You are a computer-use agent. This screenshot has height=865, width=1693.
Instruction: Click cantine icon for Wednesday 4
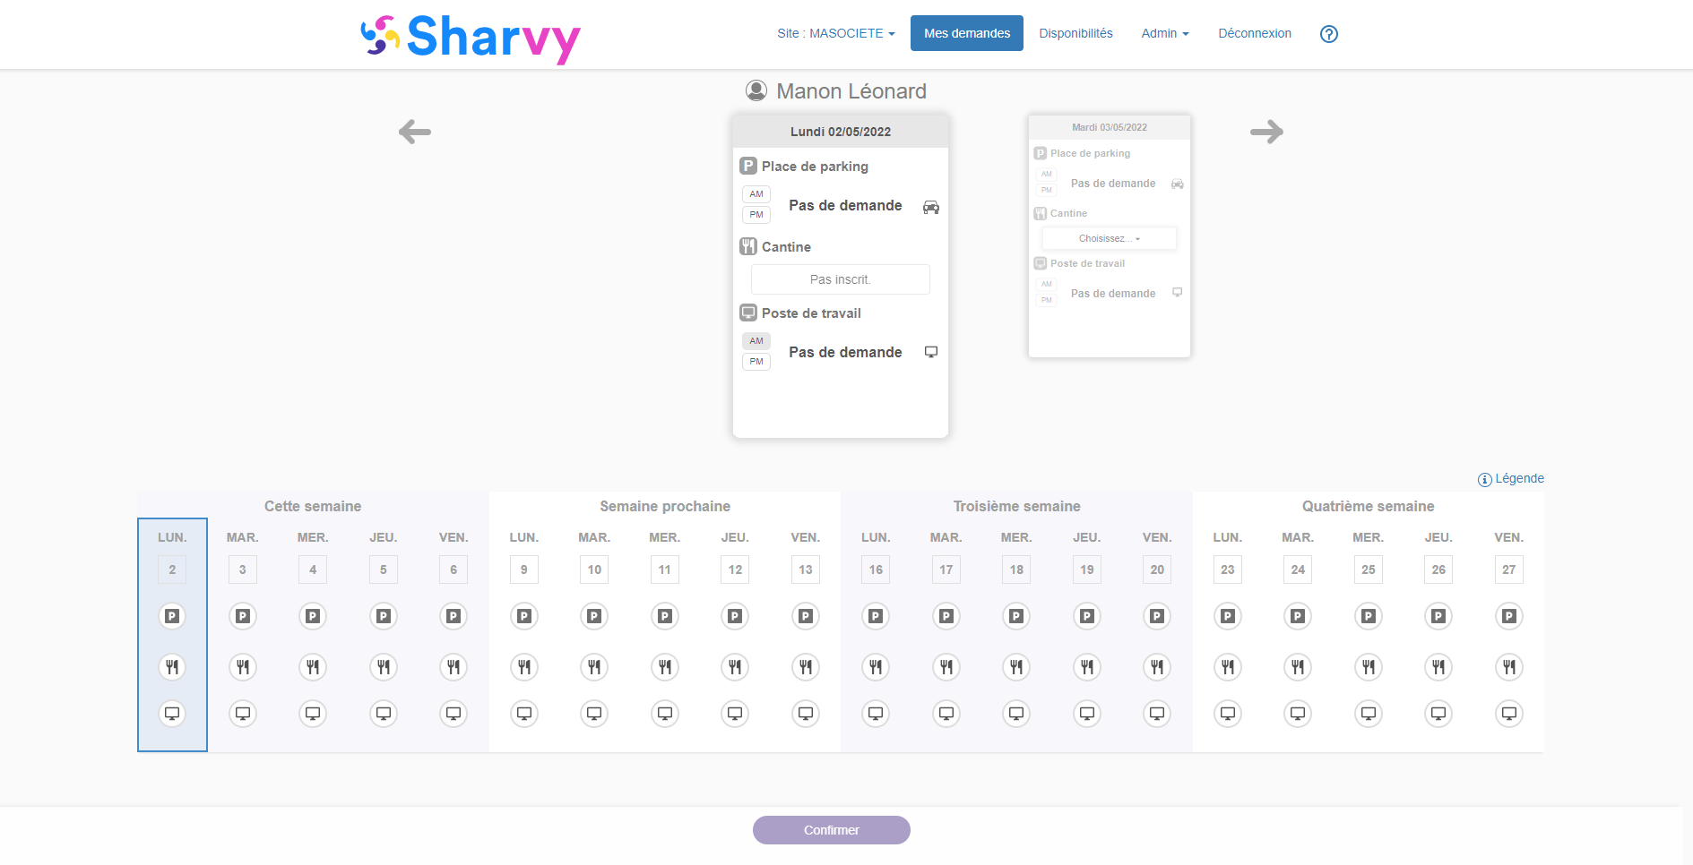[x=313, y=666]
